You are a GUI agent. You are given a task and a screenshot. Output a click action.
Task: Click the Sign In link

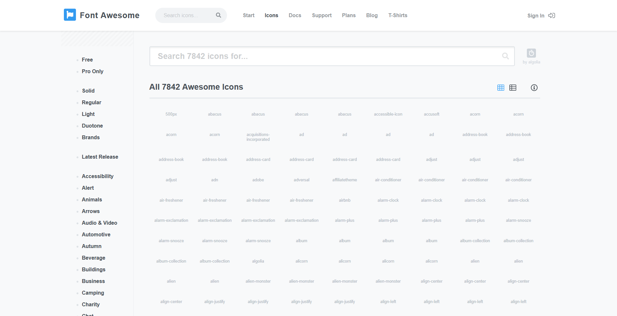[x=536, y=16]
